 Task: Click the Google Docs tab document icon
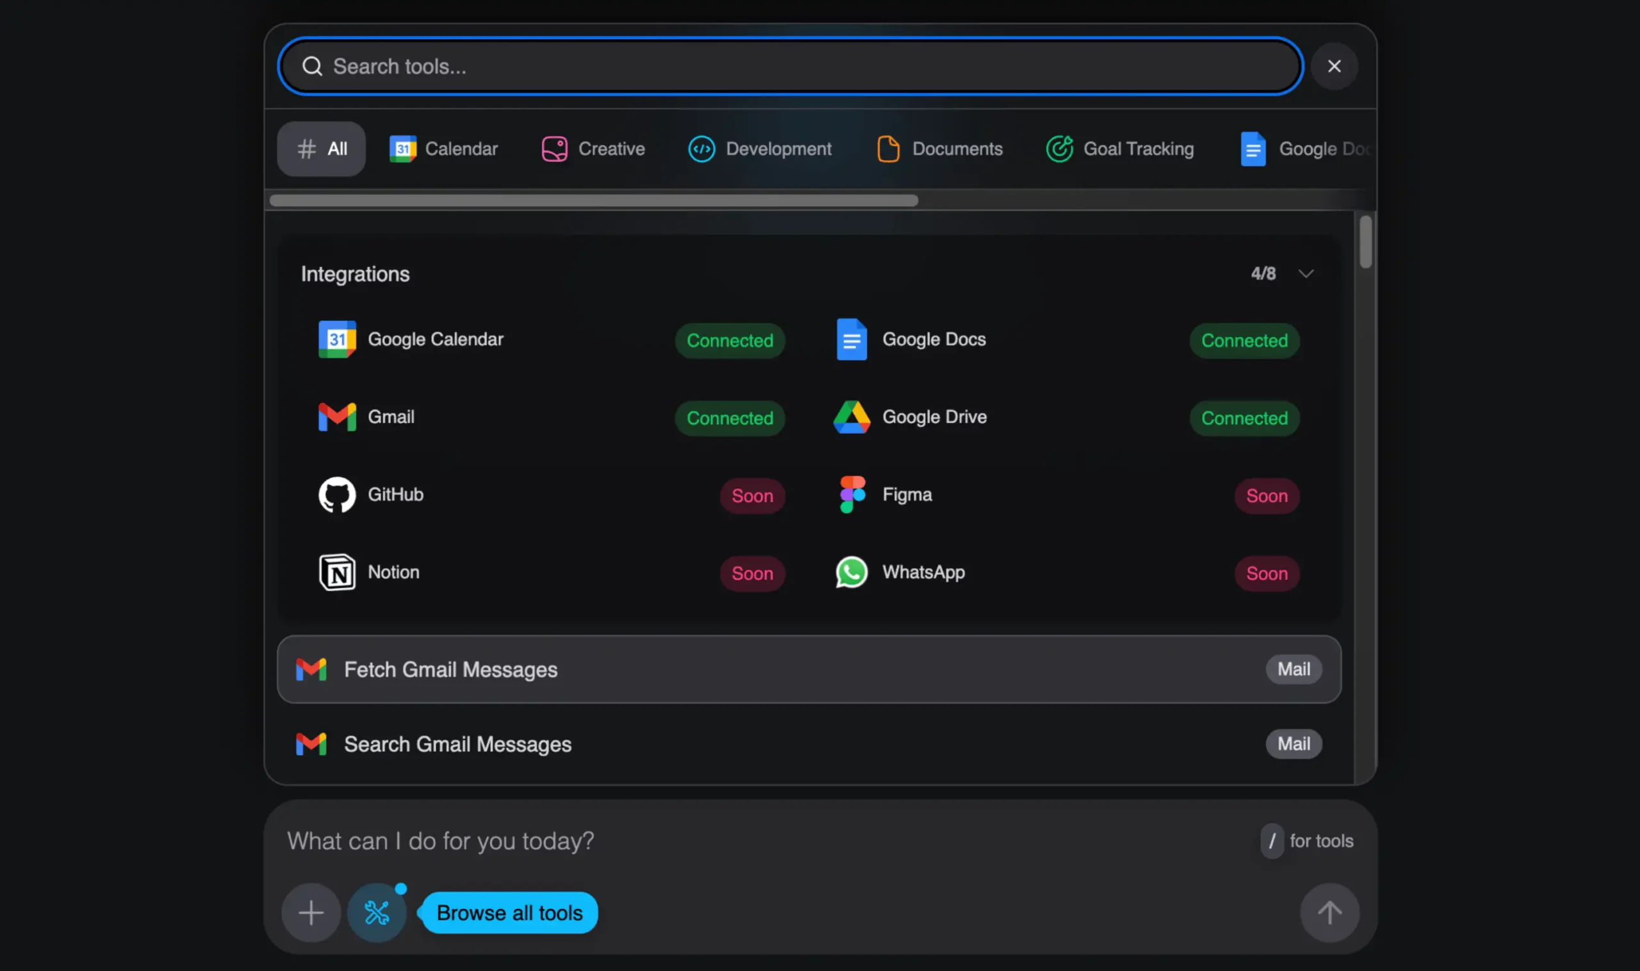[x=1252, y=149]
